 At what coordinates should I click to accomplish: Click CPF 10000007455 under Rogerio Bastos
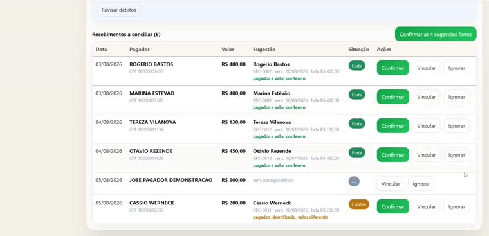point(147,71)
